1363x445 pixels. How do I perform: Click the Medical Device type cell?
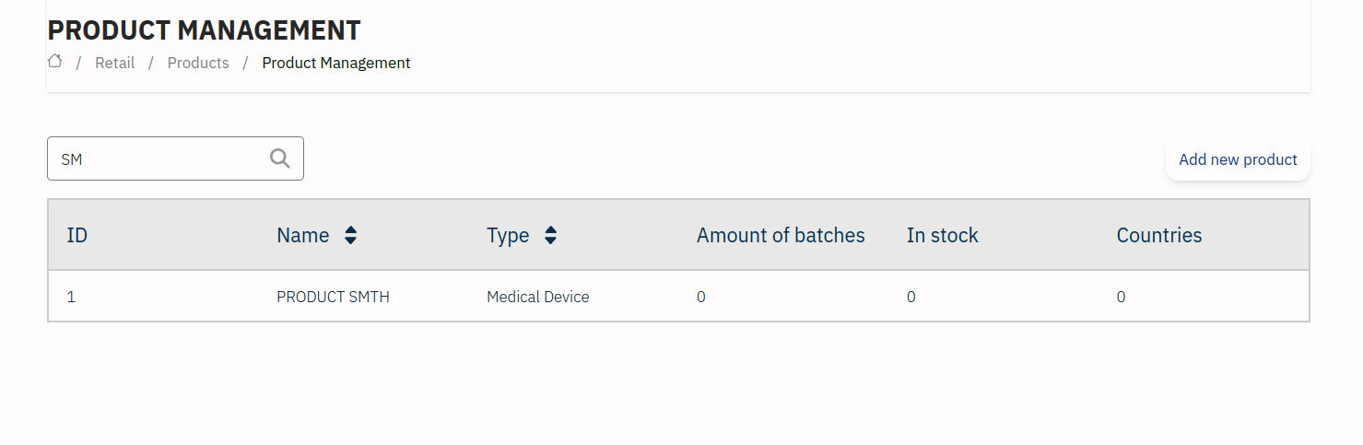point(537,297)
